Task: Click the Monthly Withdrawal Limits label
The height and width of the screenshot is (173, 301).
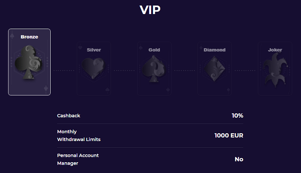Action: tap(78, 136)
